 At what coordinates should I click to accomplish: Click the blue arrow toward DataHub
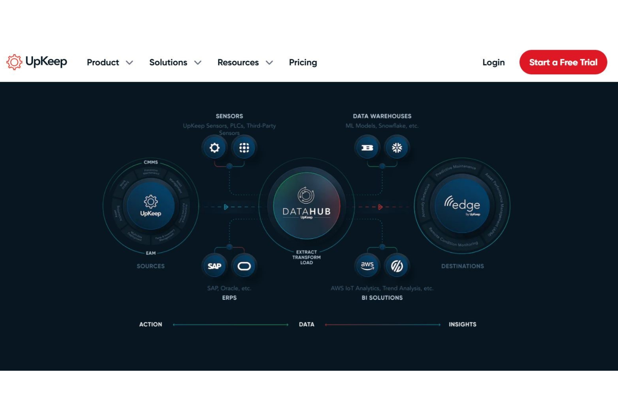point(226,207)
